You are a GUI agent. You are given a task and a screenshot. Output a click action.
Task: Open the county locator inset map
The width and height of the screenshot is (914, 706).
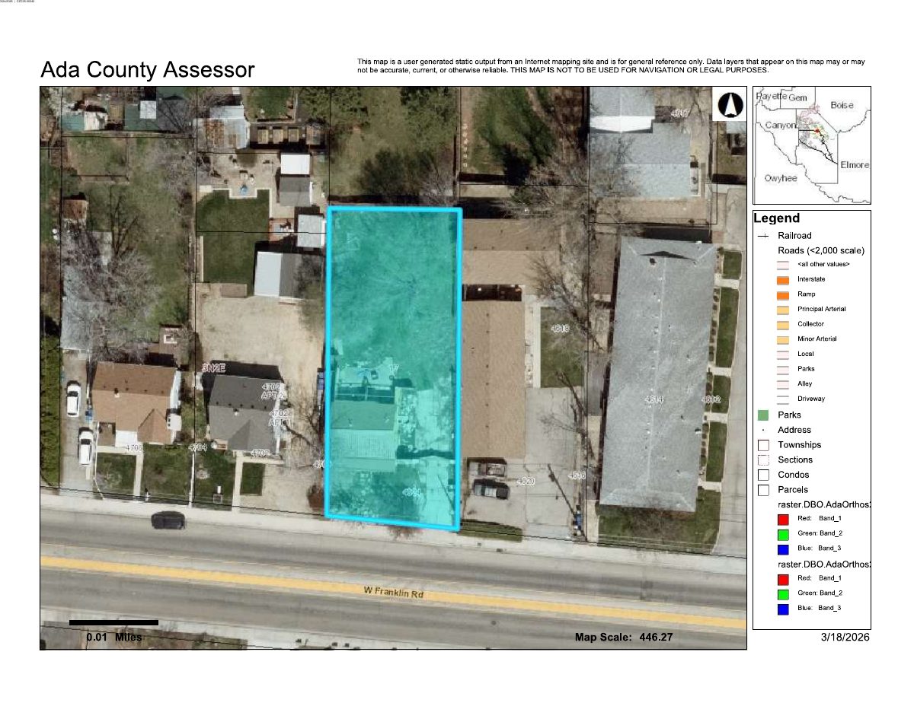(812, 145)
